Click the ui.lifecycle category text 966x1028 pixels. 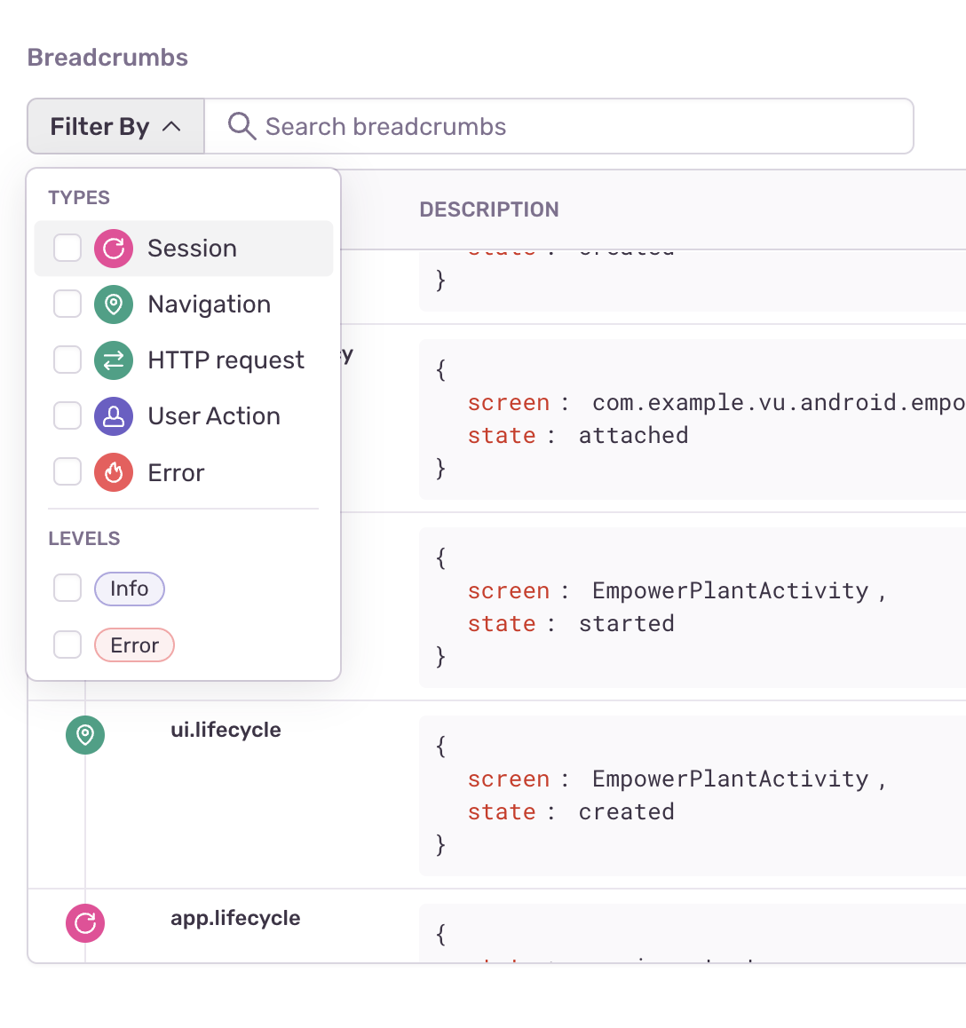click(x=226, y=731)
